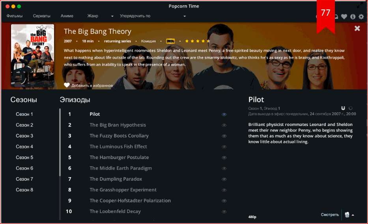This screenshot has width=368, height=224.
Task: Click the Смотреть watch button
Action: (x=330, y=215)
